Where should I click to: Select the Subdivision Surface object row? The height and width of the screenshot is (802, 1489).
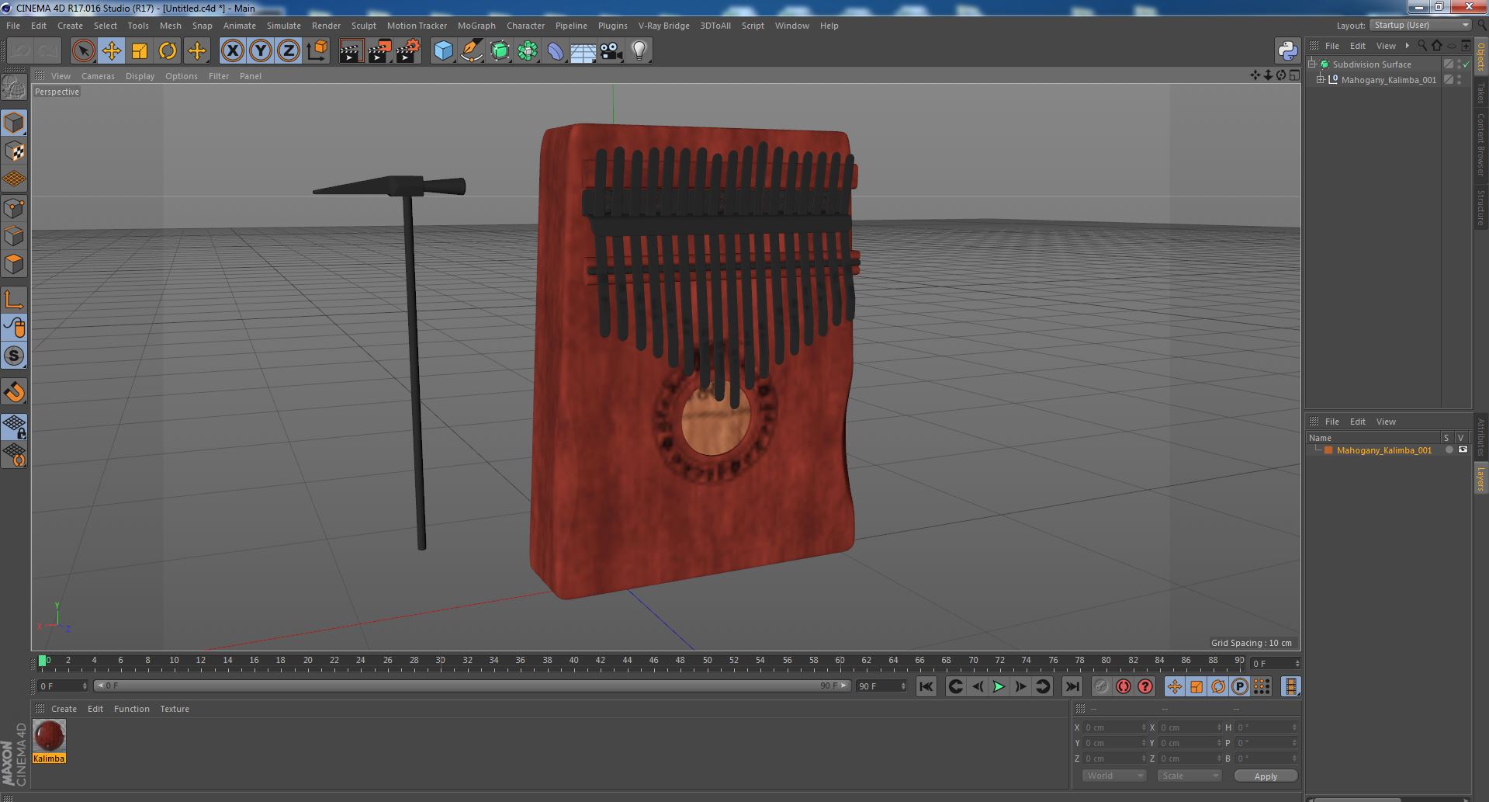pos(1372,64)
